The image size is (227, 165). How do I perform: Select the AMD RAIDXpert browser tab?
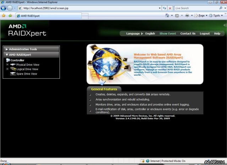(x=49, y=16)
